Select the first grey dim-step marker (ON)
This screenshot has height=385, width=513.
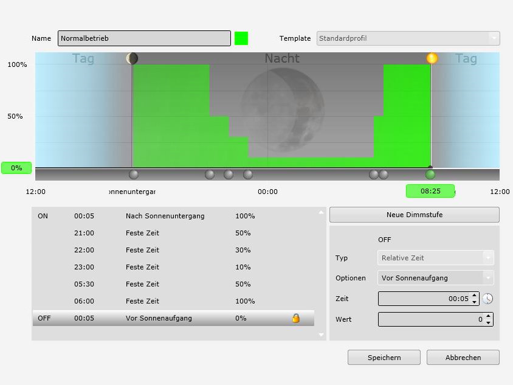click(134, 175)
